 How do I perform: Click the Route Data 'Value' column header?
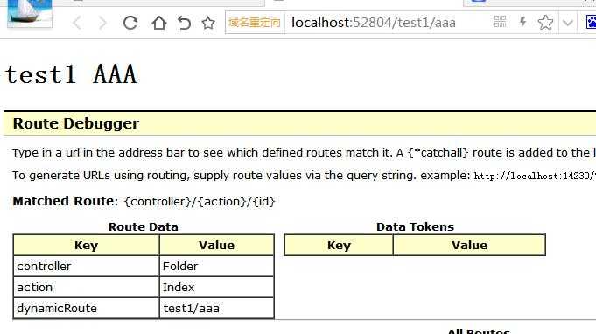point(217,245)
